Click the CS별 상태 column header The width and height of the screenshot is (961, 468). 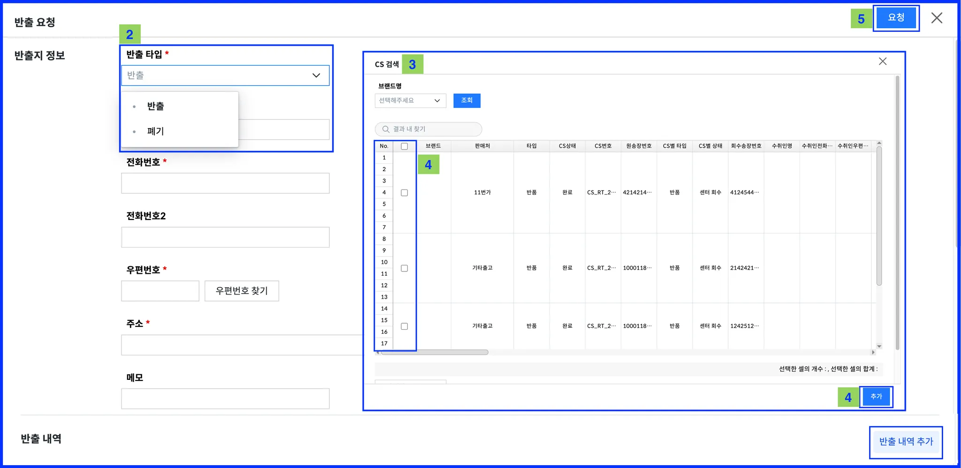coord(710,146)
